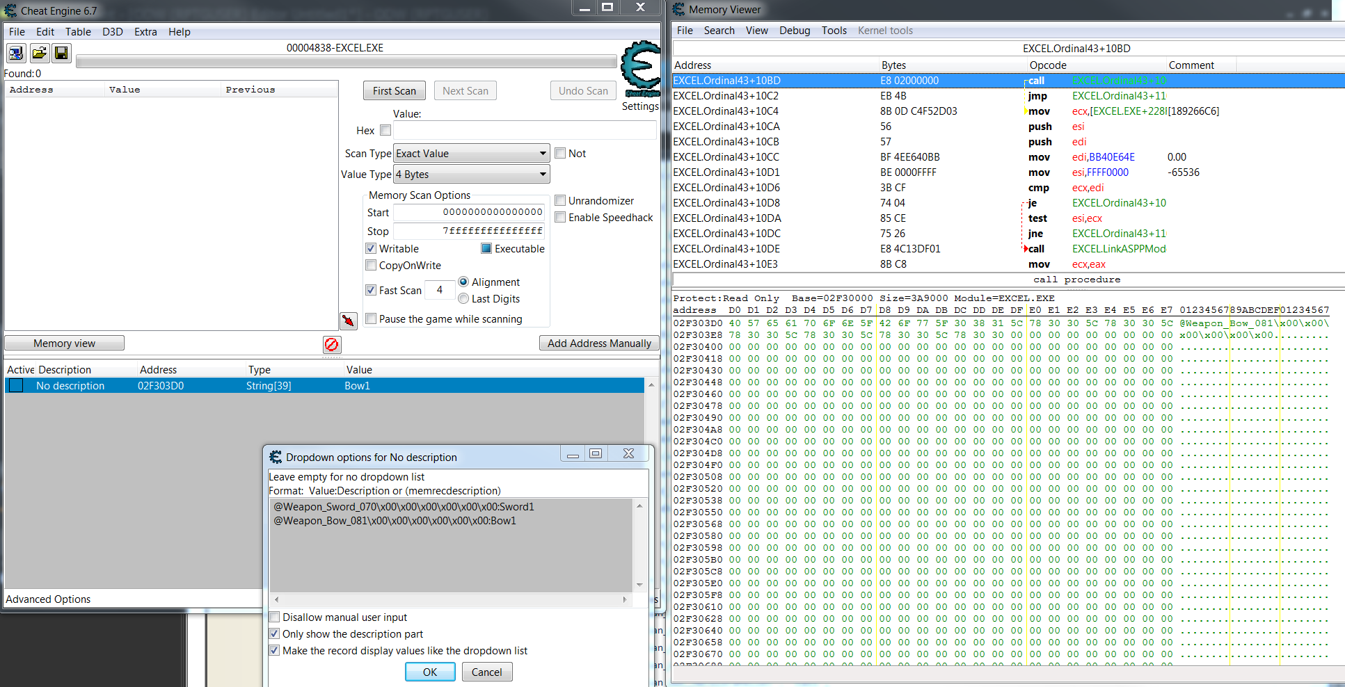Open the Scan Type dropdown

point(472,154)
